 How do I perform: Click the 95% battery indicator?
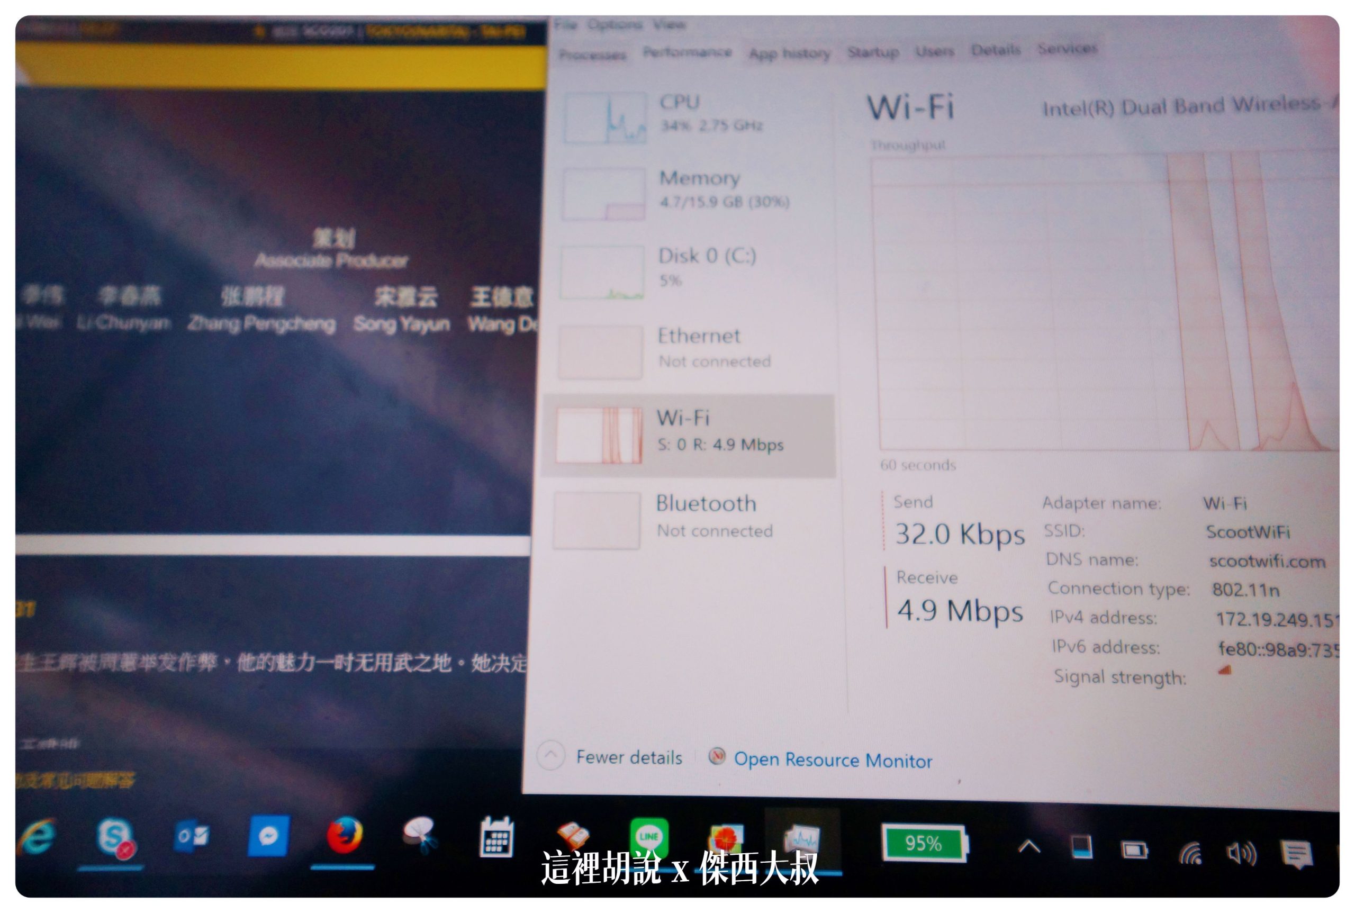tap(924, 843)
